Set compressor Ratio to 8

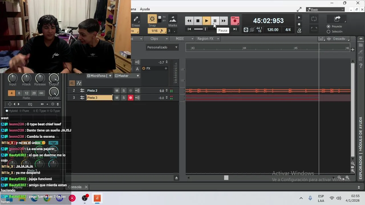click(x=19, y=93)
